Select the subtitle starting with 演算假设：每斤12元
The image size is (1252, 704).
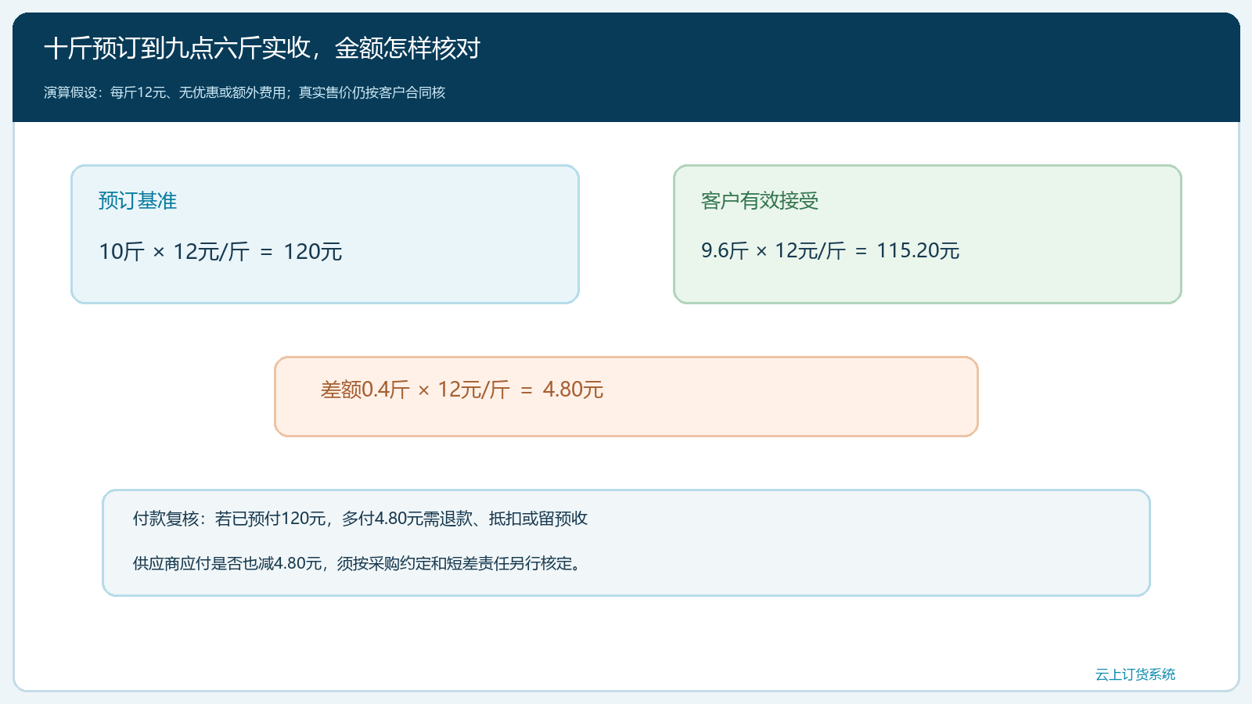click(x=244, y=92)
